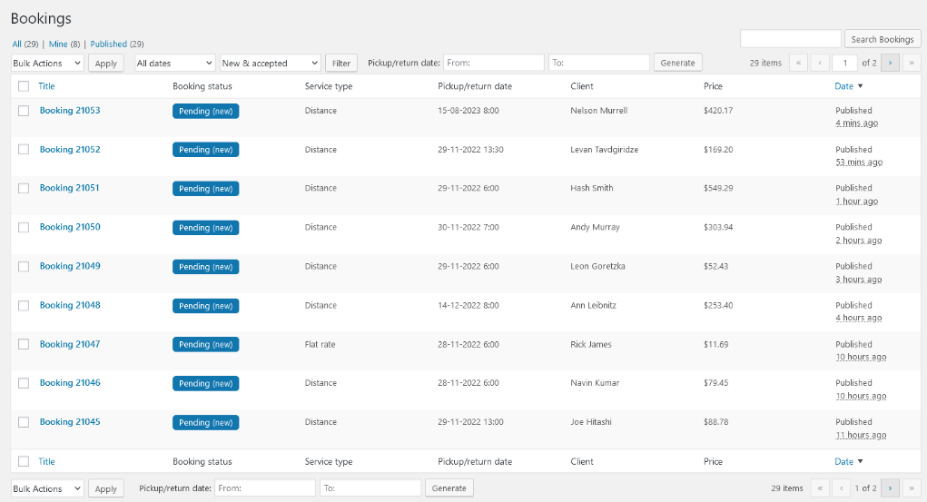The width and height of the screenshot is (927, 502).
Task: Click the Filter button
Action: coord(341,64)
